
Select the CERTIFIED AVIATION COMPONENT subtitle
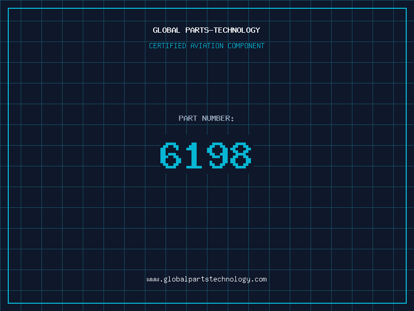coord(206,46)
